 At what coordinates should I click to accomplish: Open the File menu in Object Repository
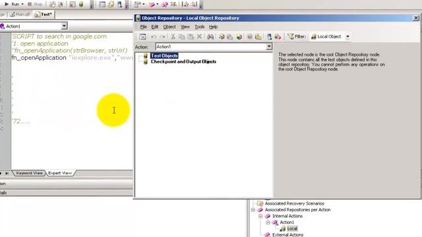(x=144, y=27)
